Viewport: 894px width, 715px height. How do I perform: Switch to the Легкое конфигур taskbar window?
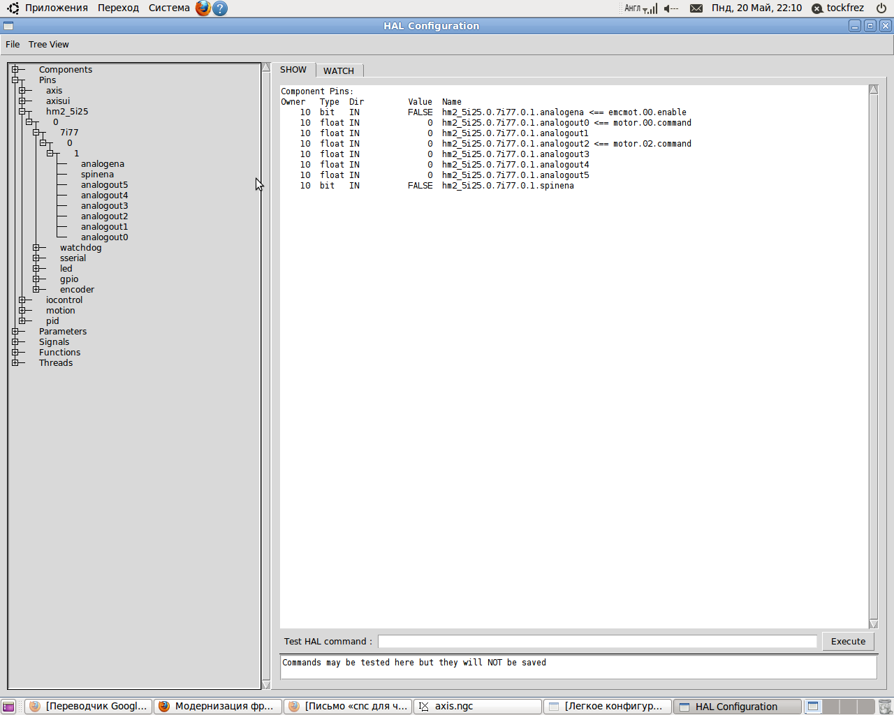[608, 707]
